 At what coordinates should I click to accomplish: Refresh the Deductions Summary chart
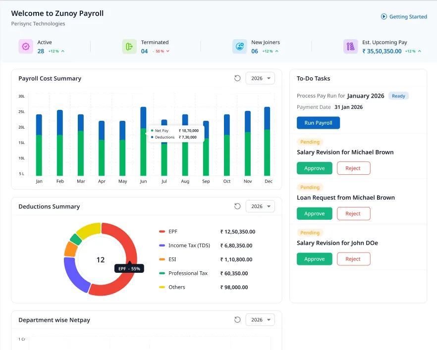pos(237,206)
